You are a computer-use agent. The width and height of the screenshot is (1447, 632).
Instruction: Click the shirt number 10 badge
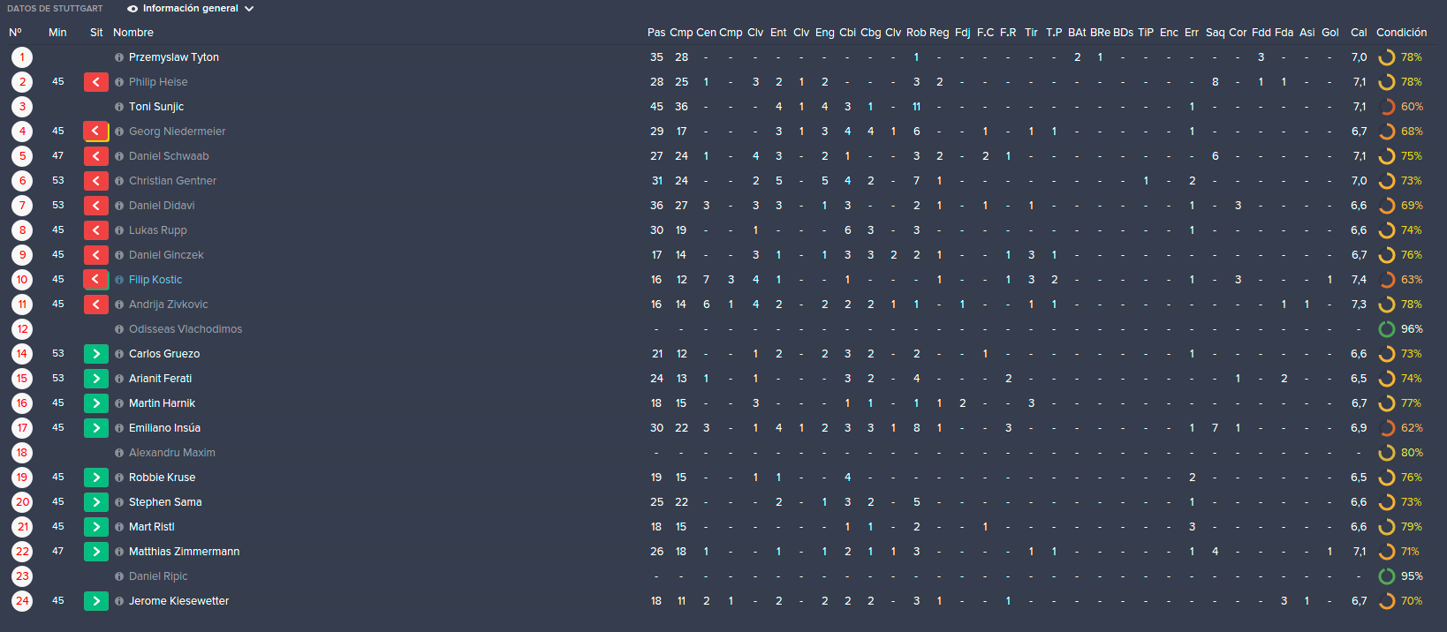(22, 280)
